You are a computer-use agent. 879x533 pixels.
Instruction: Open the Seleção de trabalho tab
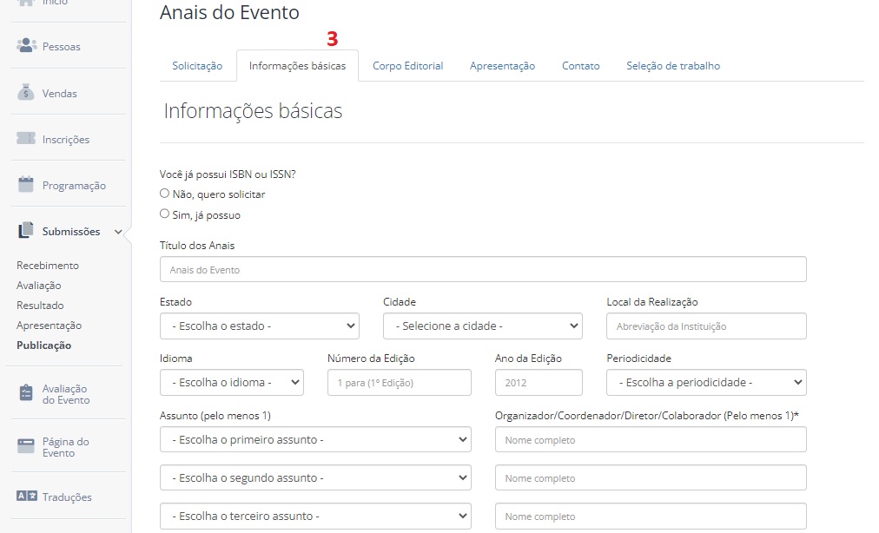coord(673,66)
